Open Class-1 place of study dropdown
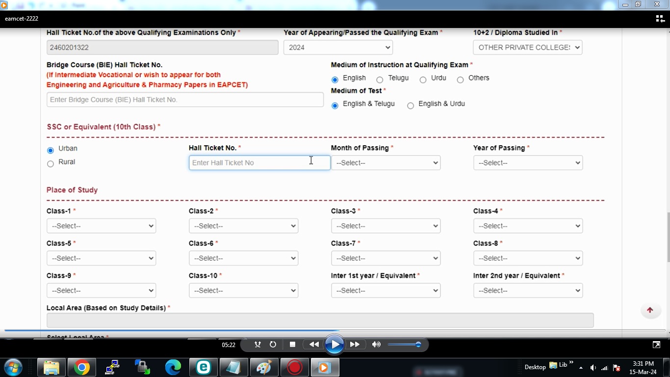The width and height of the screenshot is (670, 377). (x=101, y=226)
